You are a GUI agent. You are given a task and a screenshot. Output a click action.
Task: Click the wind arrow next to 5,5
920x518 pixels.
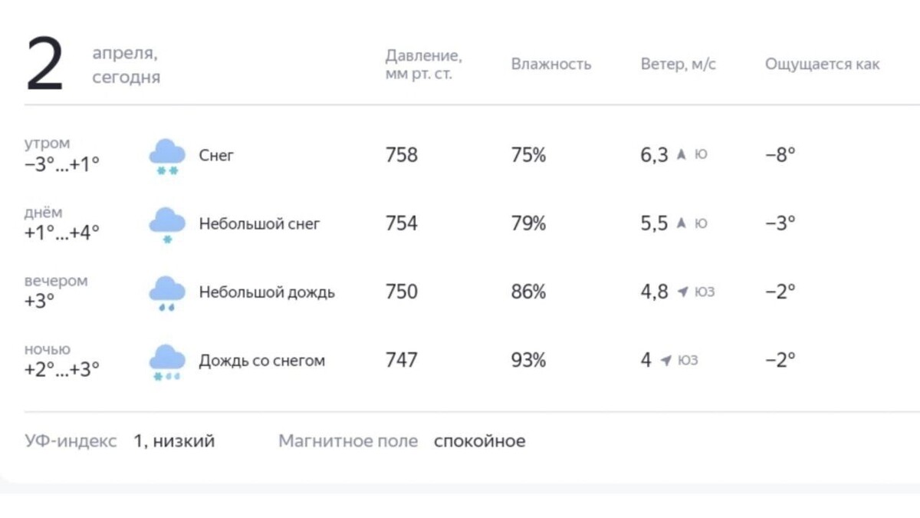681,223
